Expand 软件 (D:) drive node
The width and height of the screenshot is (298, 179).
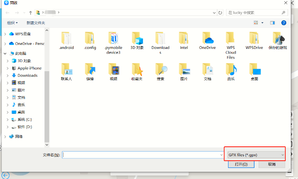[x=8, y=127]
